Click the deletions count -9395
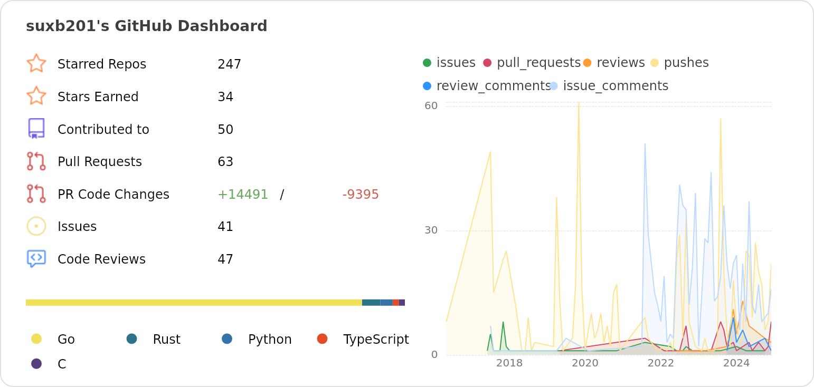The height and width of the screenshot is (387, 814). coord(361,194)
